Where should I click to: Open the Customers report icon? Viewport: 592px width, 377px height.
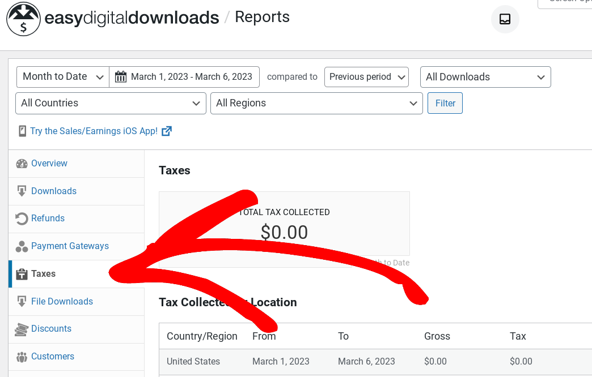tap(22, 357)
